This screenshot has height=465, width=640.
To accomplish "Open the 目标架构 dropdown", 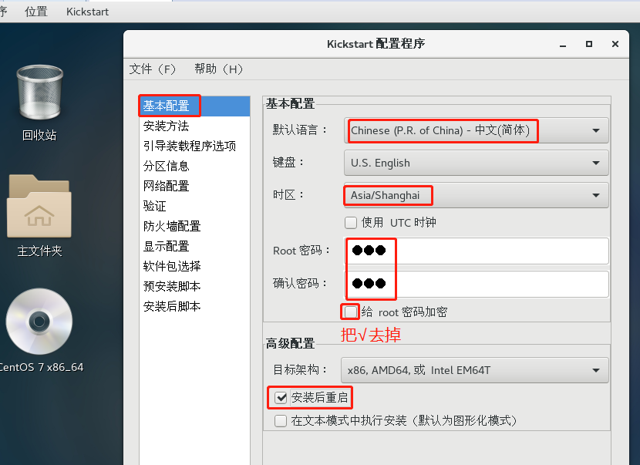I will click(475, 370).
